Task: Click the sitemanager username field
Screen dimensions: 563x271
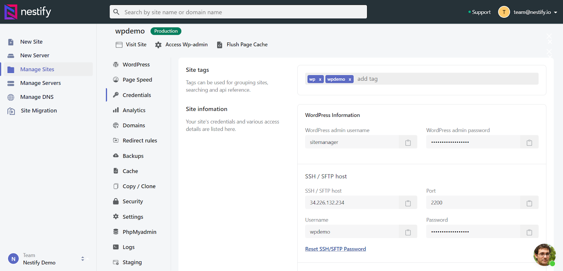Action: (x=352, y=142)
